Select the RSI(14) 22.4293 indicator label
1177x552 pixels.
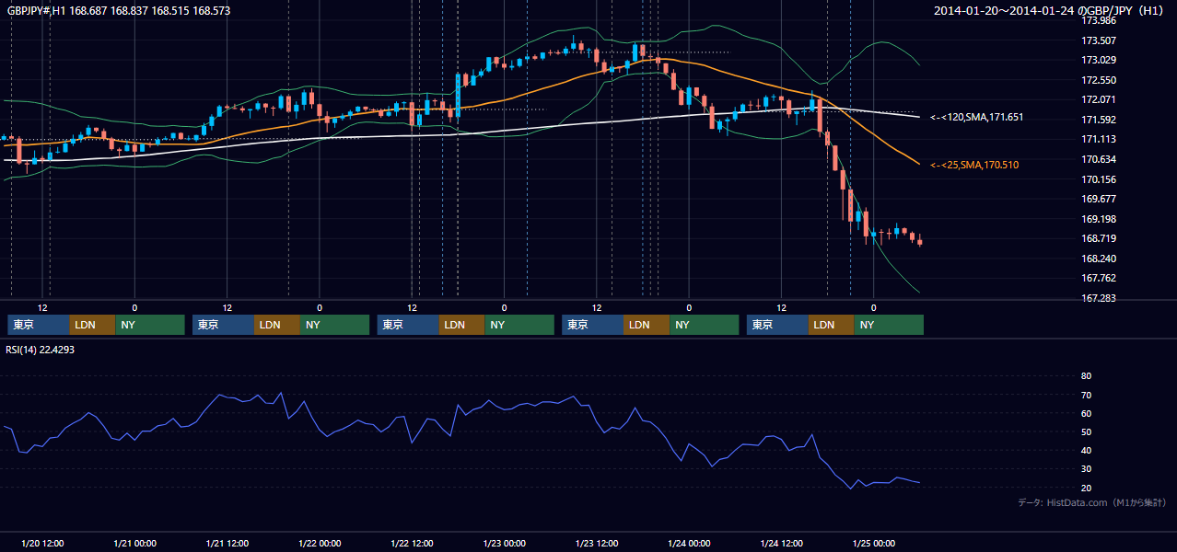[x=41, y=350]
